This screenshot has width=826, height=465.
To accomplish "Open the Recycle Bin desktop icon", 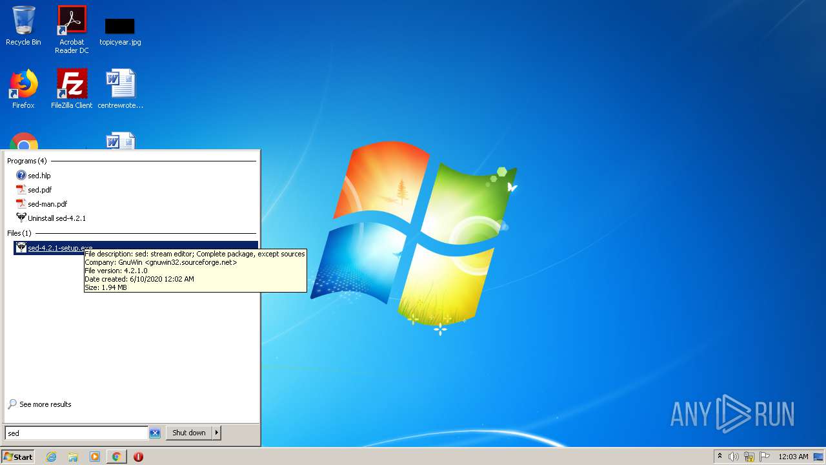I will click(23, 26).
